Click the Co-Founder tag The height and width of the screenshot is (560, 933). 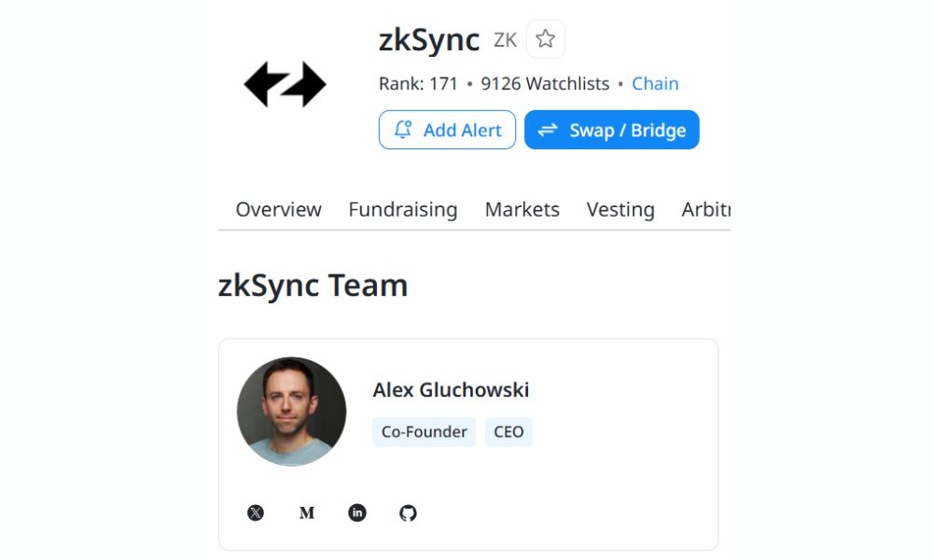tap(424, 432)
